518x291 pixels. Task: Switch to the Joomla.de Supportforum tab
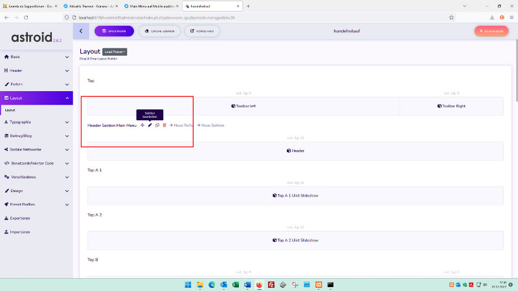[x=29, y=6]
